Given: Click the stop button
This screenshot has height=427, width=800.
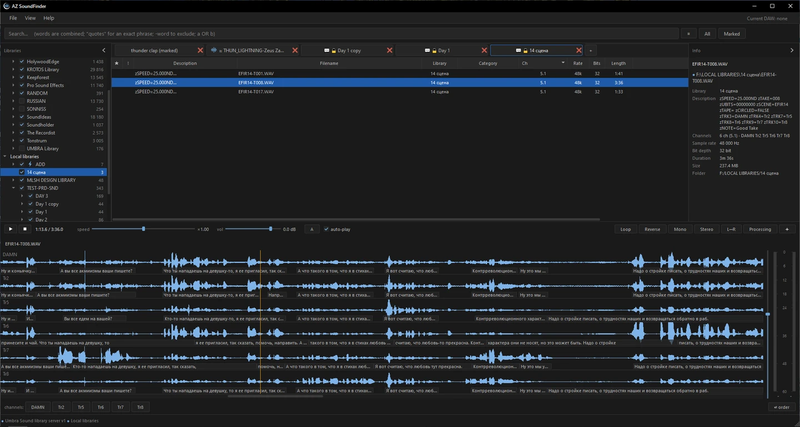Looking at the screenshot, I should 24,229.
